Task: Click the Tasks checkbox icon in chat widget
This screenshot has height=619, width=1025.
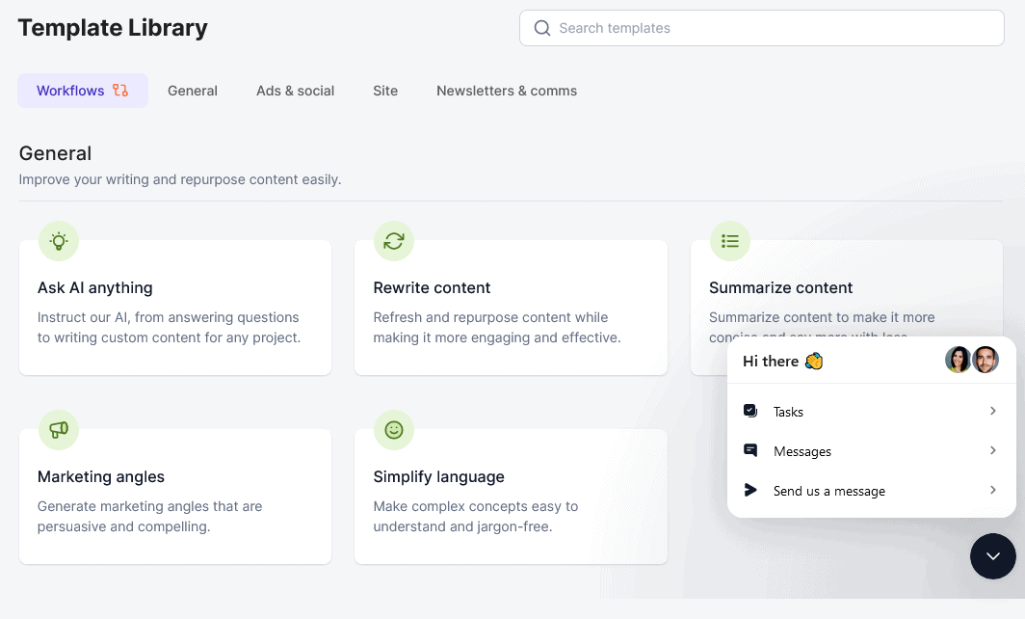Action: 750,411
